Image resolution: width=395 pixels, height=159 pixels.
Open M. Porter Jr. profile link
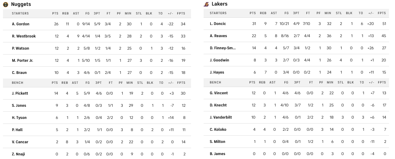click(x=22, y=60)
